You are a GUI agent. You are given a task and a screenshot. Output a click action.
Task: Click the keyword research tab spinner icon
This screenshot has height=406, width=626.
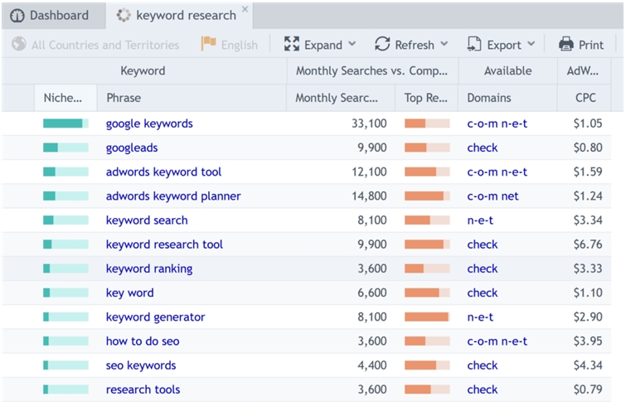click(x=124, y=16)
